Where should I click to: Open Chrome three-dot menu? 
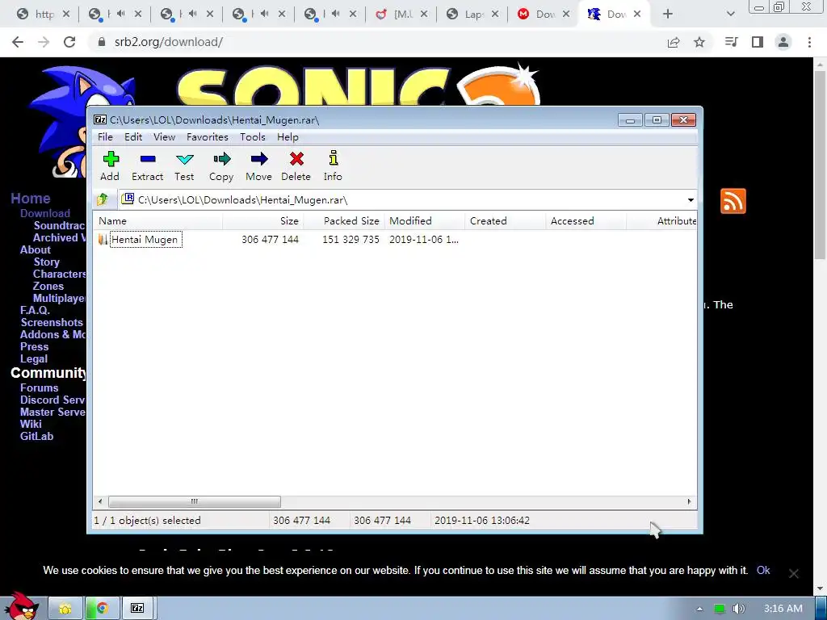[x=809, y=42]
